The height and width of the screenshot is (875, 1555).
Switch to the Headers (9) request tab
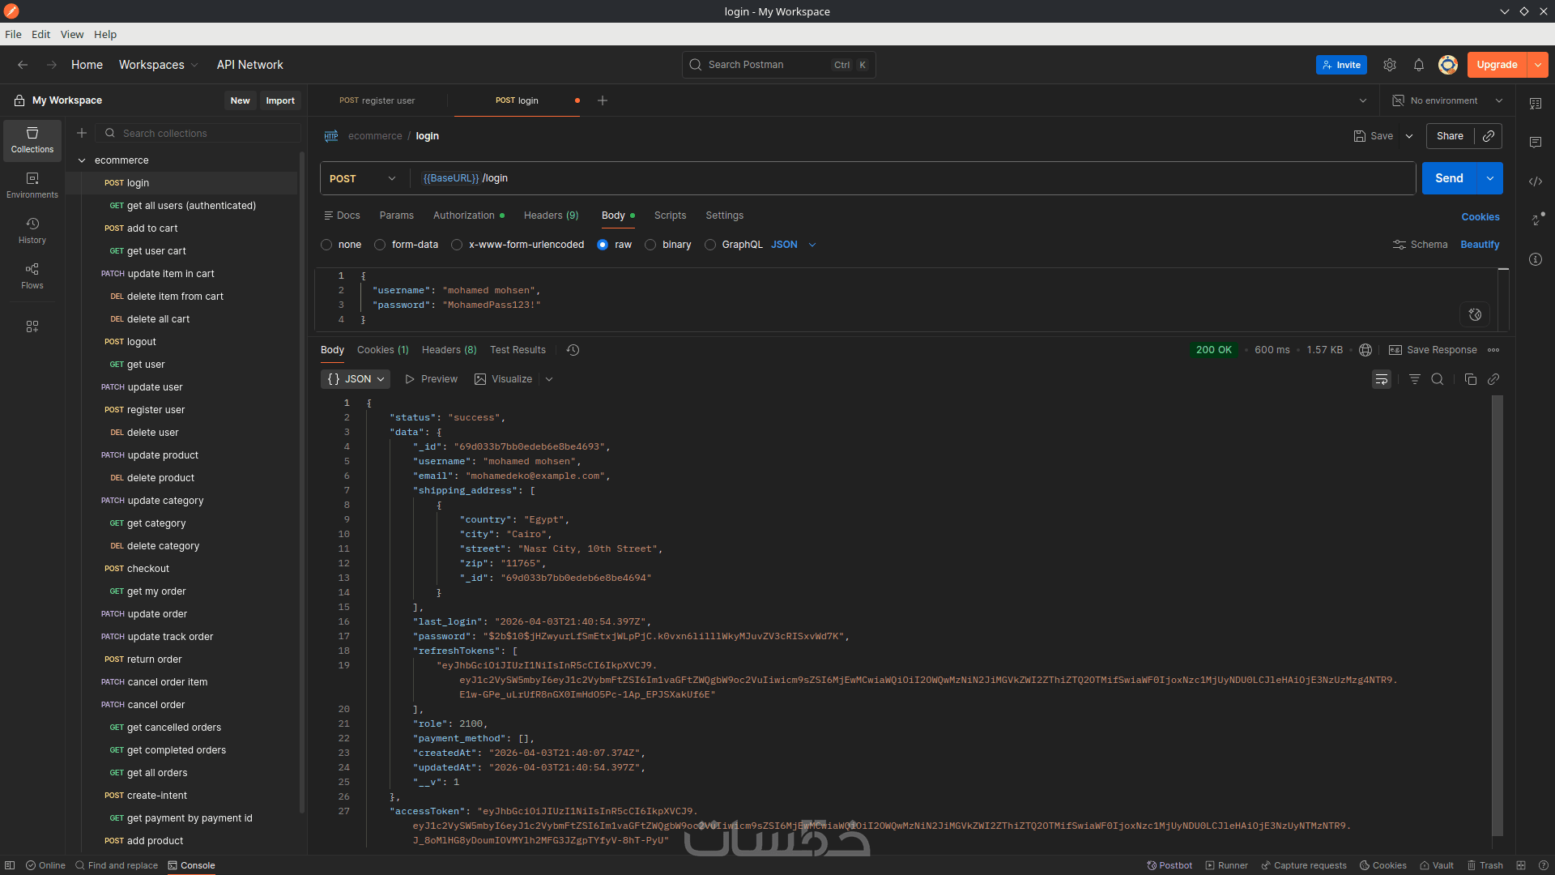tap(551, 216)
